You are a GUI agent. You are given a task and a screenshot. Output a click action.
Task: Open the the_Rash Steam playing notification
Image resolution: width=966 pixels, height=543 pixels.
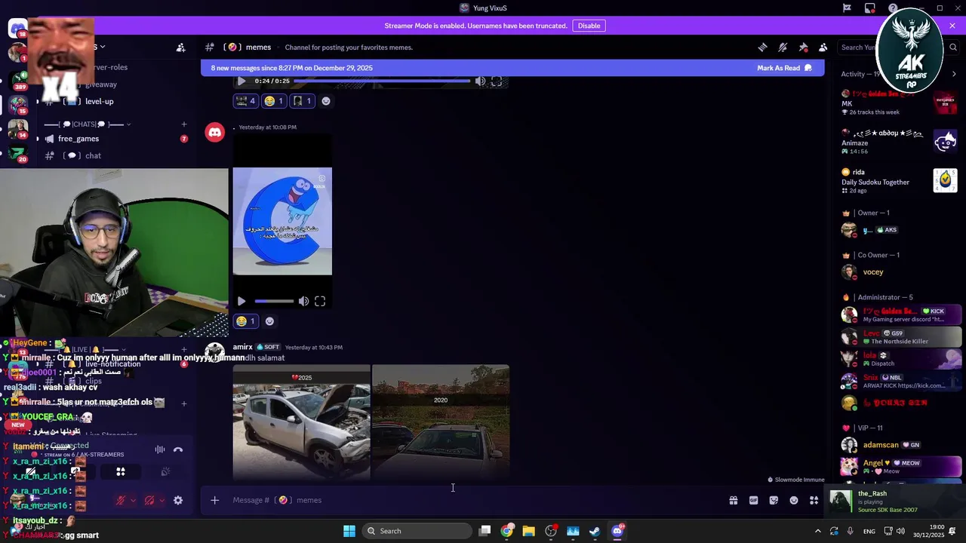point(895,502)
